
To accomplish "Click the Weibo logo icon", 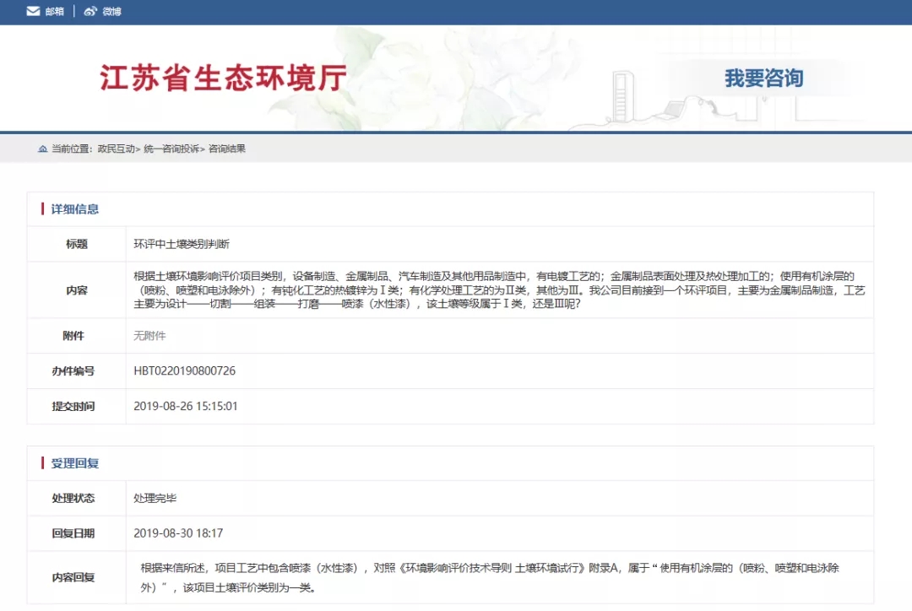I will (90, 11).
